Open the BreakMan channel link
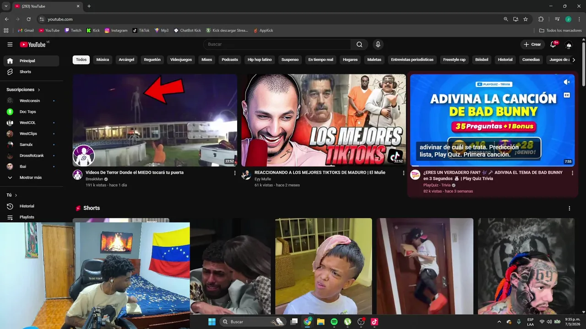 pyautogui.click(x=94, y=180)
